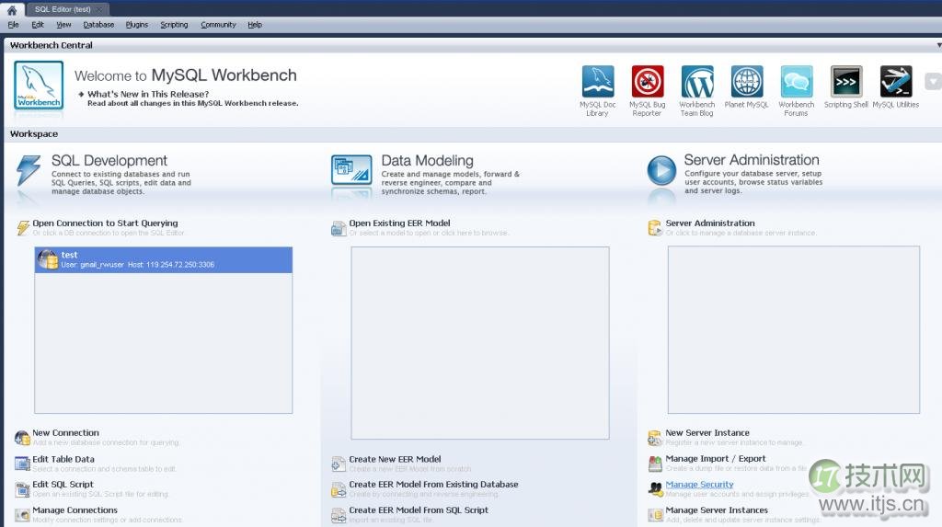Open the Planet MySQL icon
The height and width of the screenshot is (527, 942).
[746, 83]
